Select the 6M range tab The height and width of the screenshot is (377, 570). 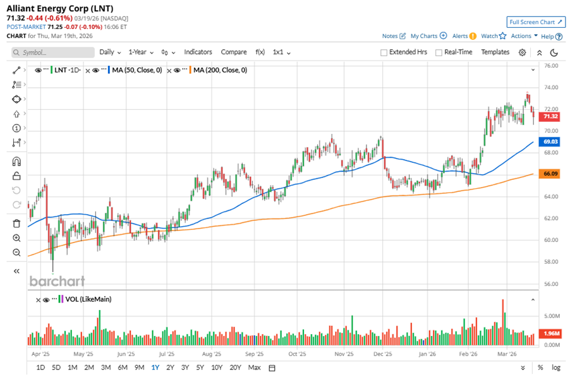(123, 368)
